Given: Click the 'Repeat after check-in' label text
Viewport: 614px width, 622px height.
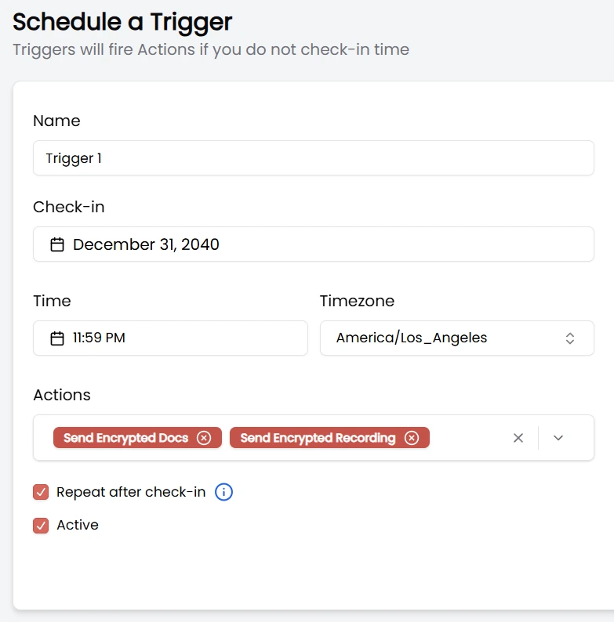Looking at the screenshot, I should coord(131,492).
